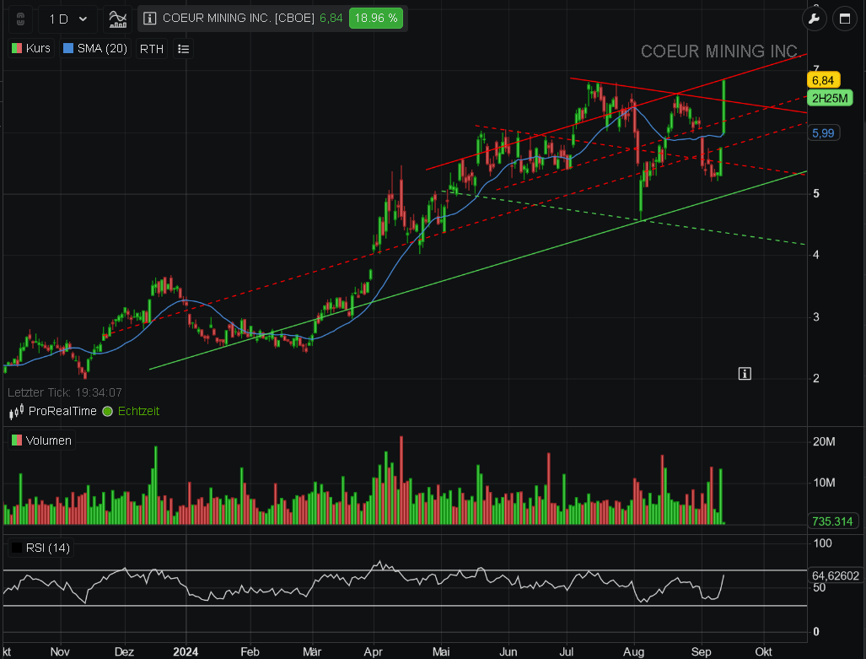Viewport: 866px width, 659px height.
Task: Click the 5,99 SMA value label
Action: click(x=824, y=133)
